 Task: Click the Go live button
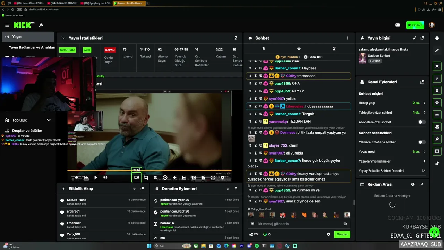415,25
